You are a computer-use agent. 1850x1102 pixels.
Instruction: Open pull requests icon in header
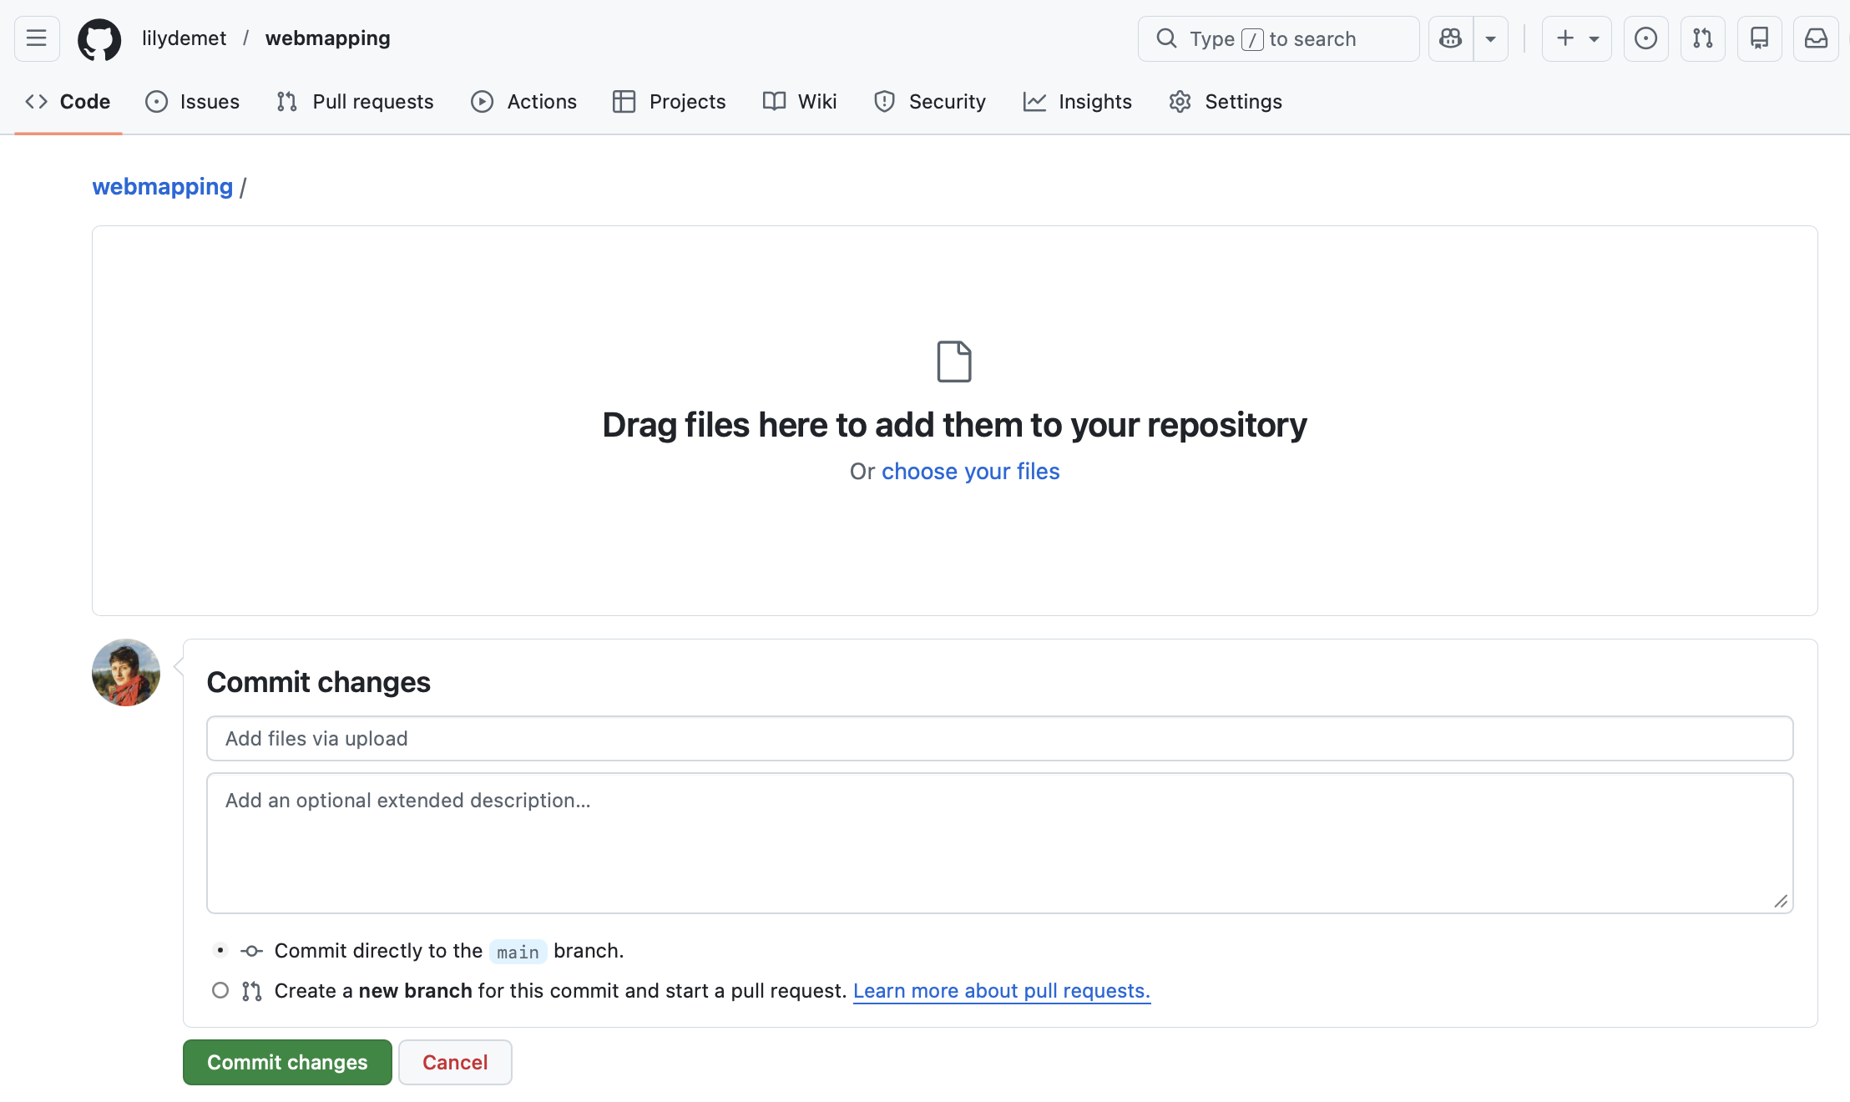point(1702,38)
